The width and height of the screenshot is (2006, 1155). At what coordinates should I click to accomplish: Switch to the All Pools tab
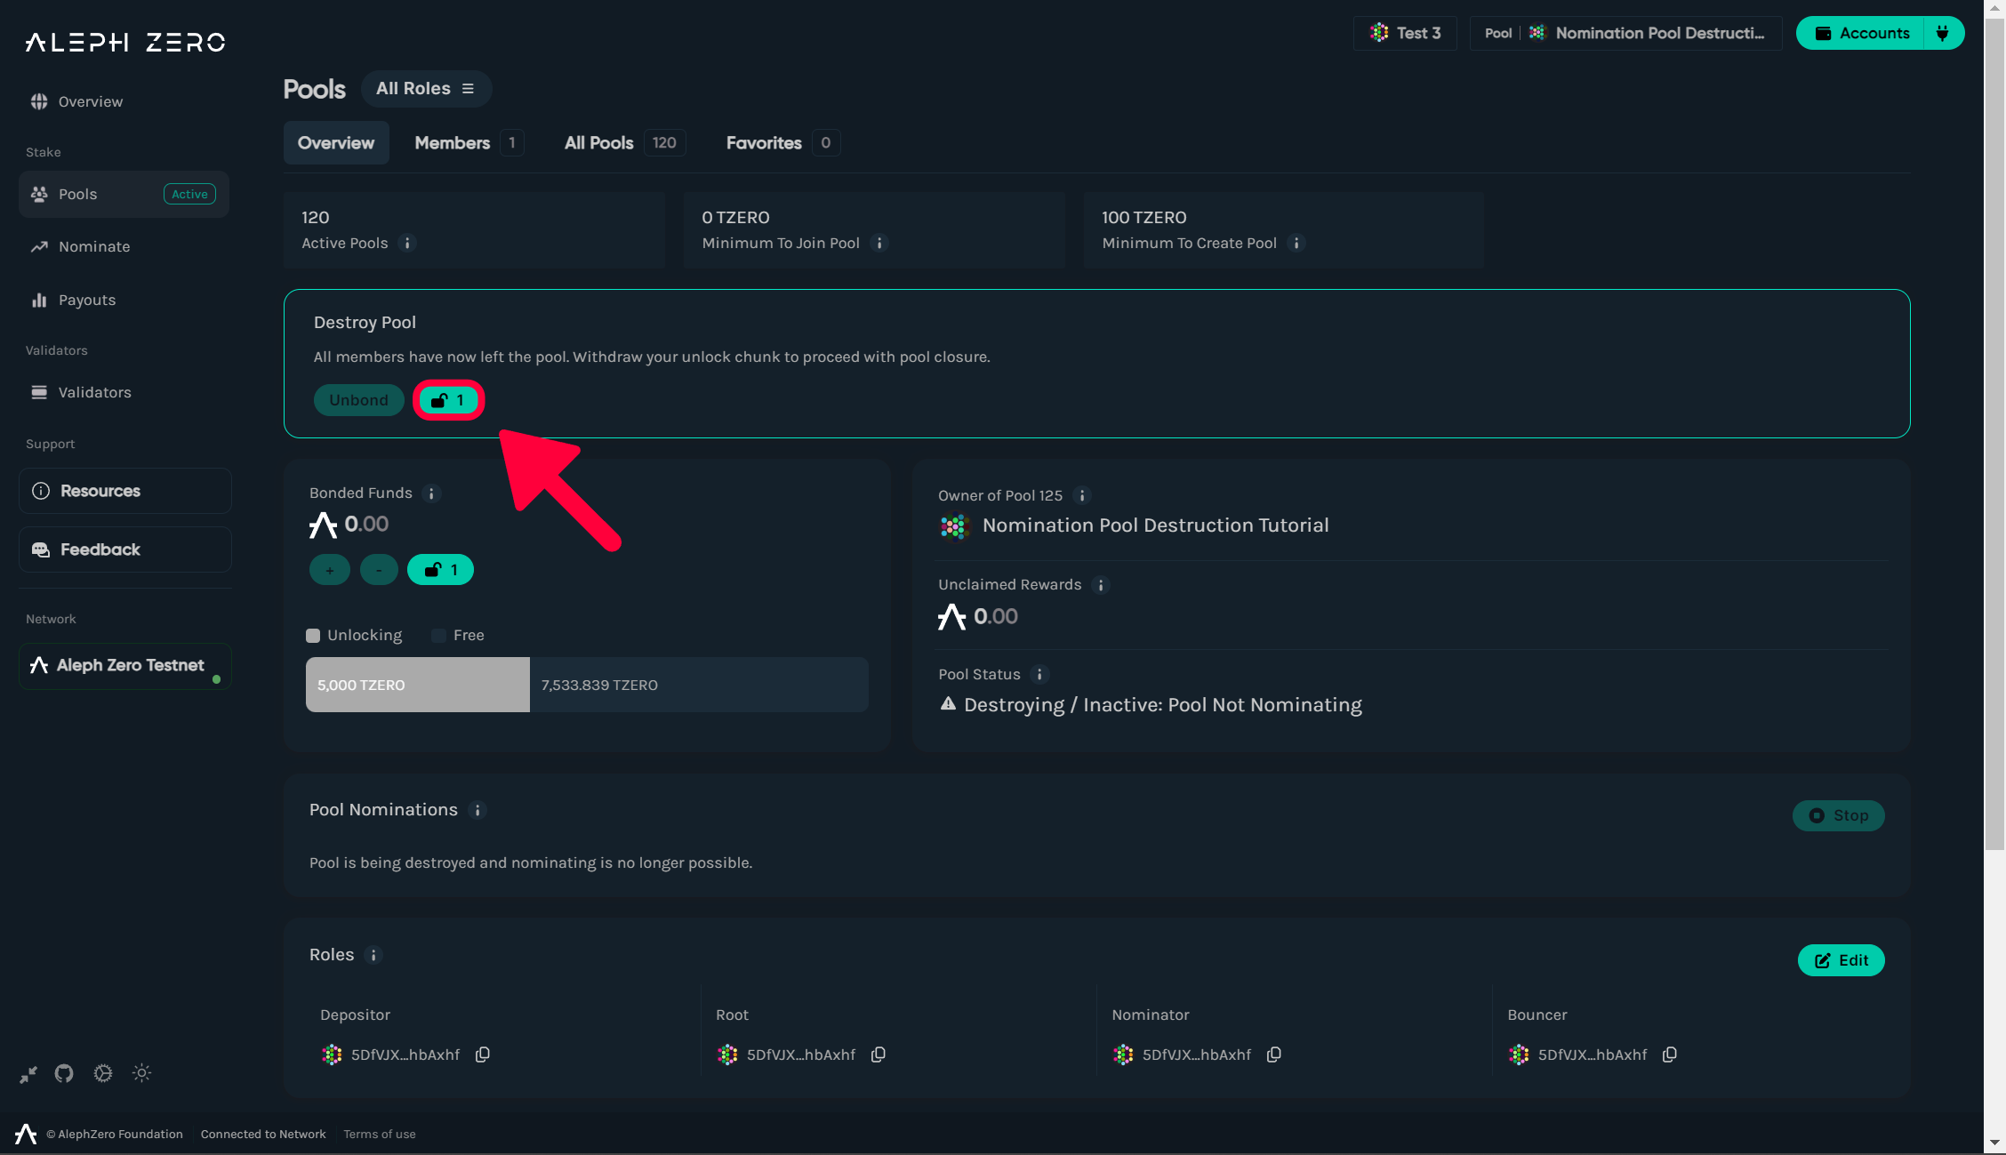click(623, 143)
